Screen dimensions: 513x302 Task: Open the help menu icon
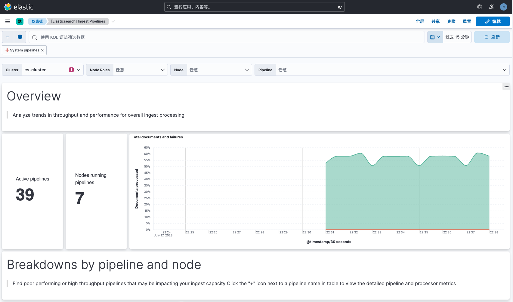click(480, 7)
